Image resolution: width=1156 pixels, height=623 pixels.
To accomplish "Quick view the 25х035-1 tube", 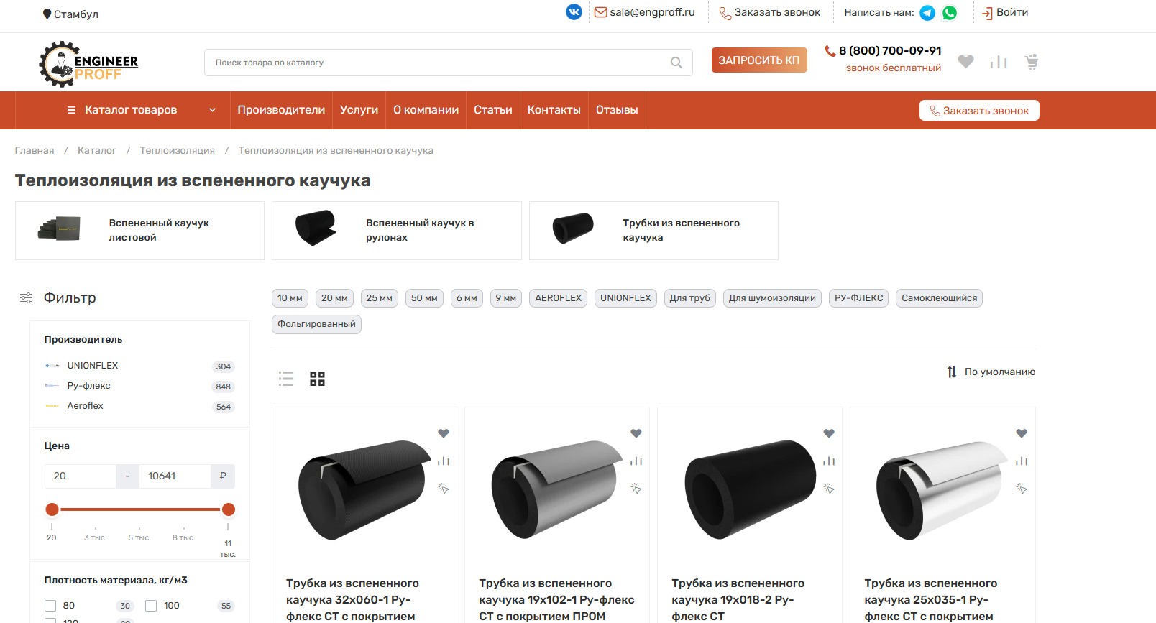I will click(x=1022, y=488).
